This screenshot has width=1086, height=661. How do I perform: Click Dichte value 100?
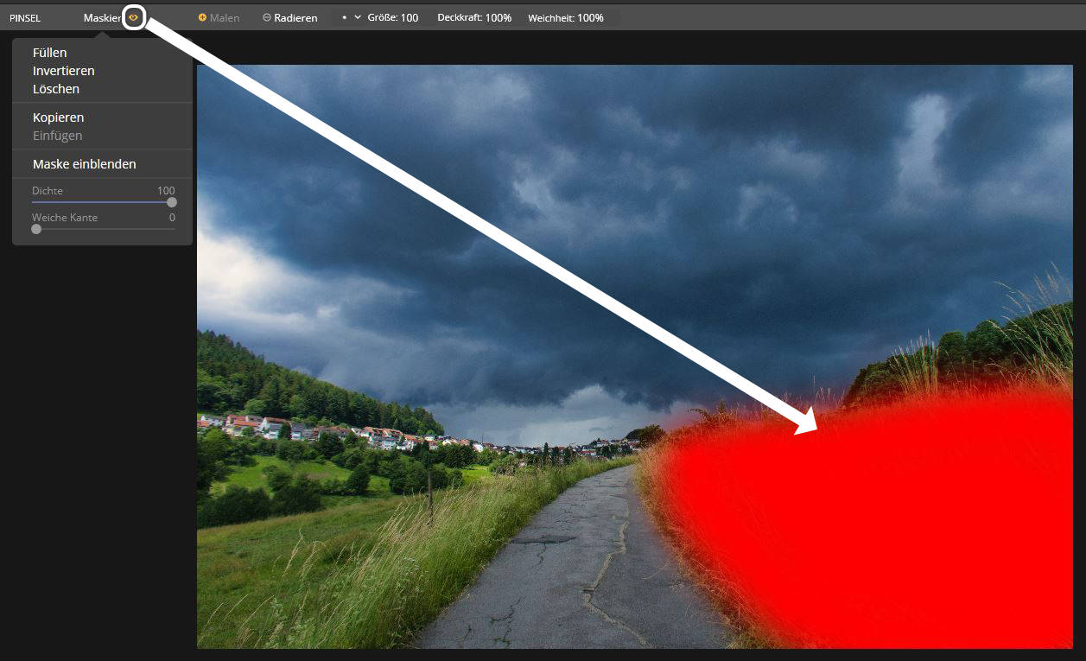[x=166, y=191]
